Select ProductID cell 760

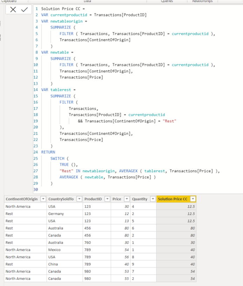97,242
